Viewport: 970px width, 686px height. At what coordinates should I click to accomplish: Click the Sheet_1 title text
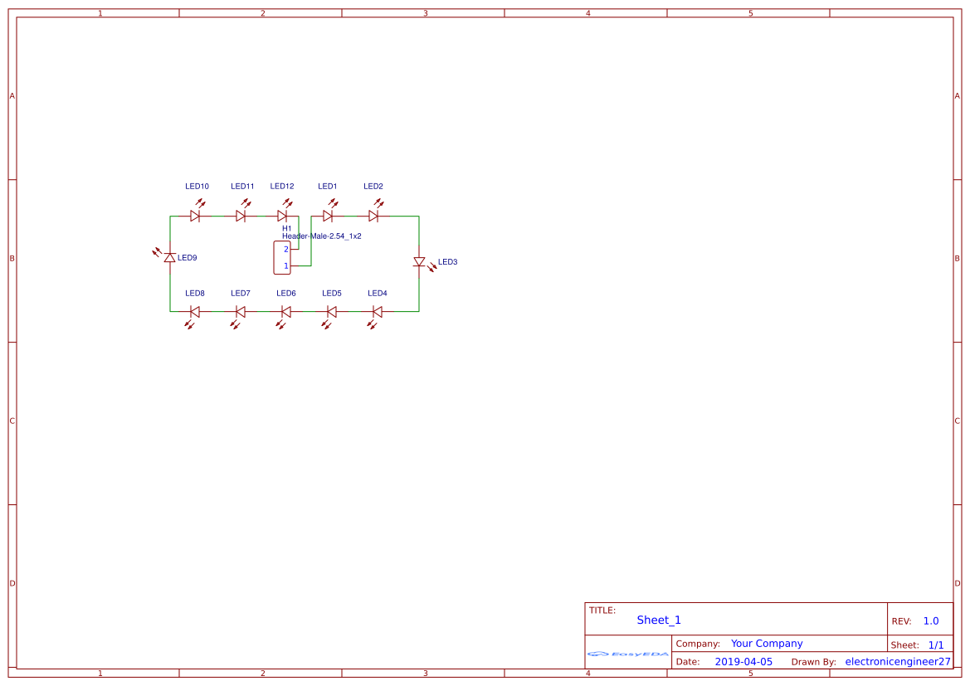click(x=659, y=620)
